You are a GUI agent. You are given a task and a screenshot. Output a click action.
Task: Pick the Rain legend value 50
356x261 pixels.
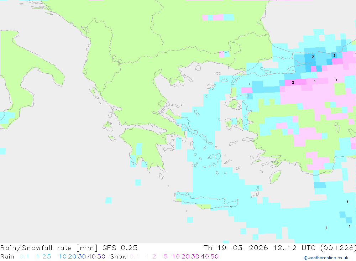(101, 256)
